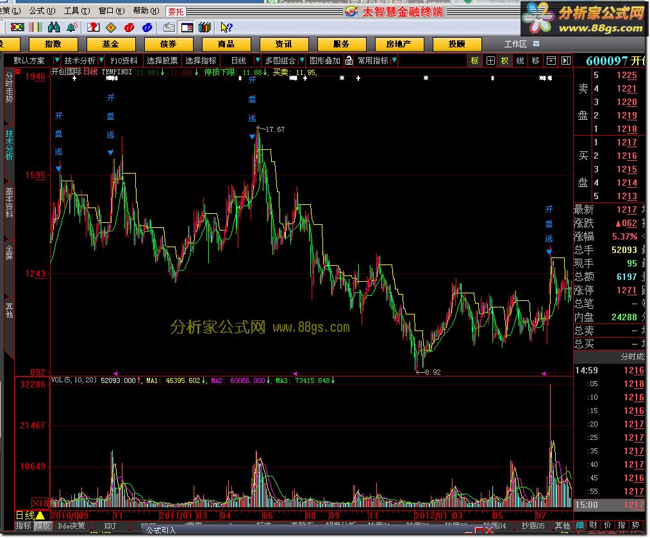Toggle the 细 detail view button
650x538 pixels.
579,525
